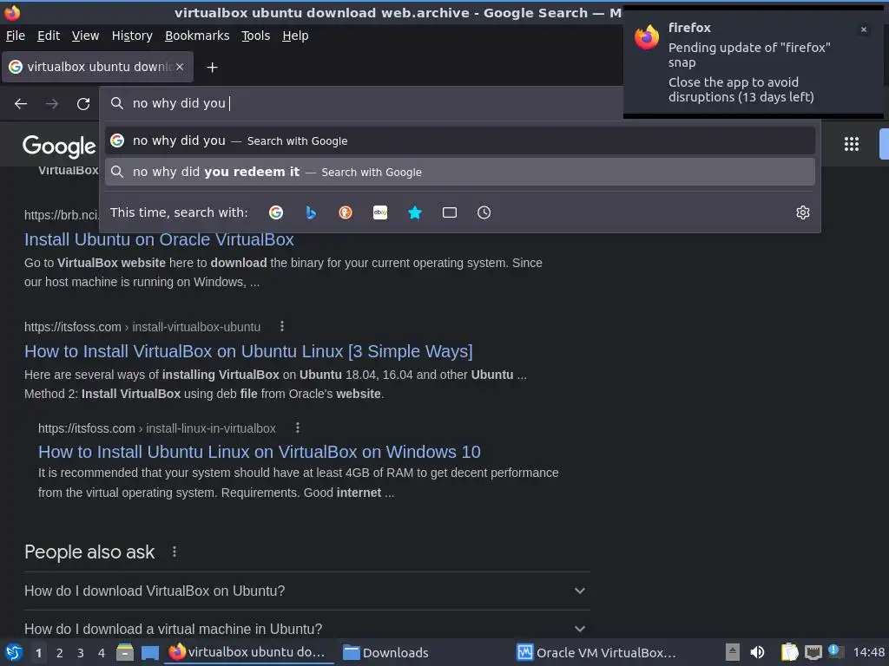Open the History menu
The image size is (889, 666).
click(x=132, y=36)
